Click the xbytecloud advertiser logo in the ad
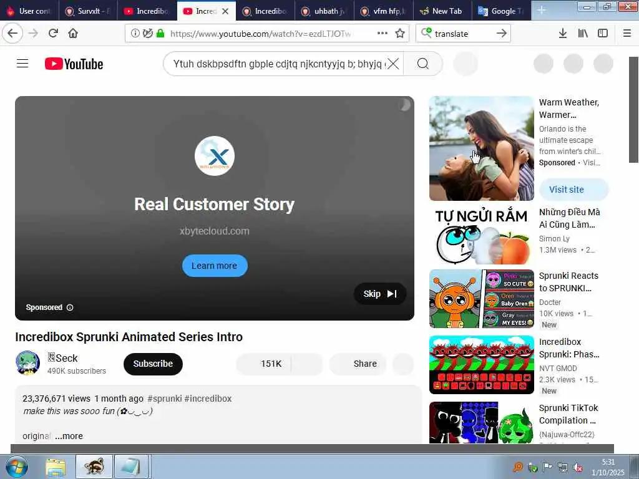Screen dimensions: 639x479 pos(215,155)
